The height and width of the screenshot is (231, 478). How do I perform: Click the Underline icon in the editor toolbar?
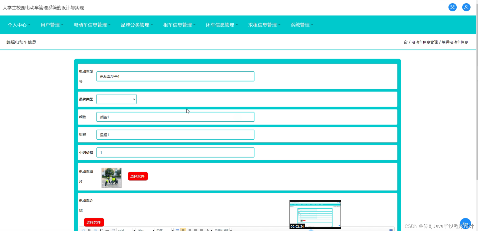click(101, 230)
